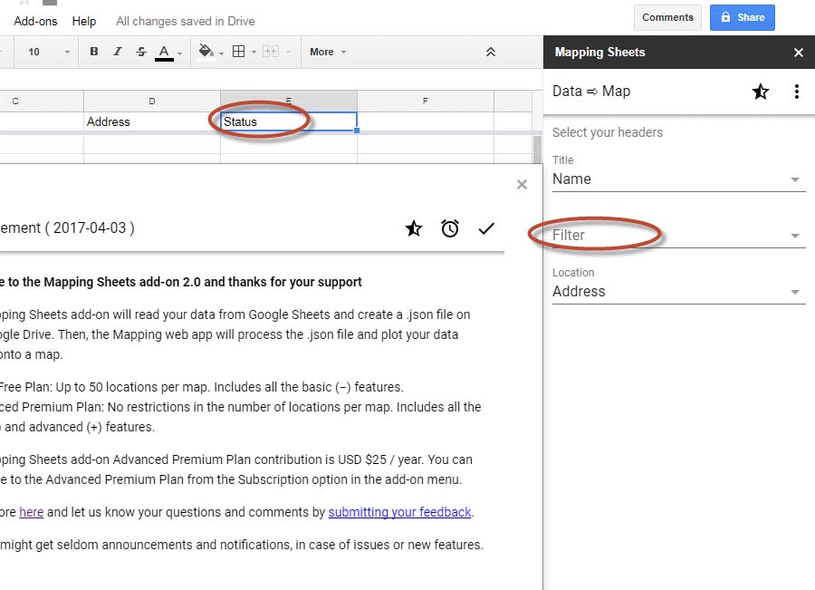Expand the borders dropdown arrow
The image size is (815, 590).
click(254, 52)
